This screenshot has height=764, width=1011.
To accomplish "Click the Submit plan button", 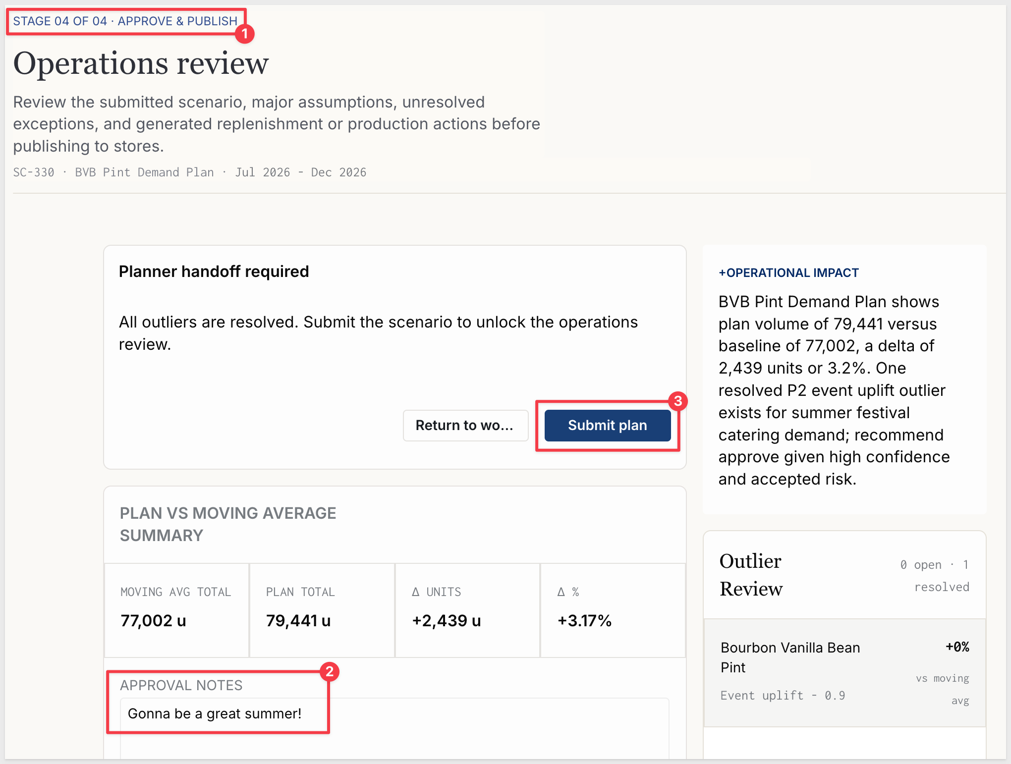I will pyautogui.click(x=607, y=425).
